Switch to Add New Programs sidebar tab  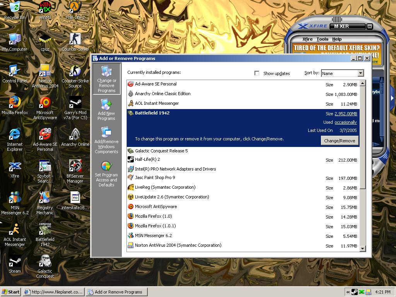point(106,109)
